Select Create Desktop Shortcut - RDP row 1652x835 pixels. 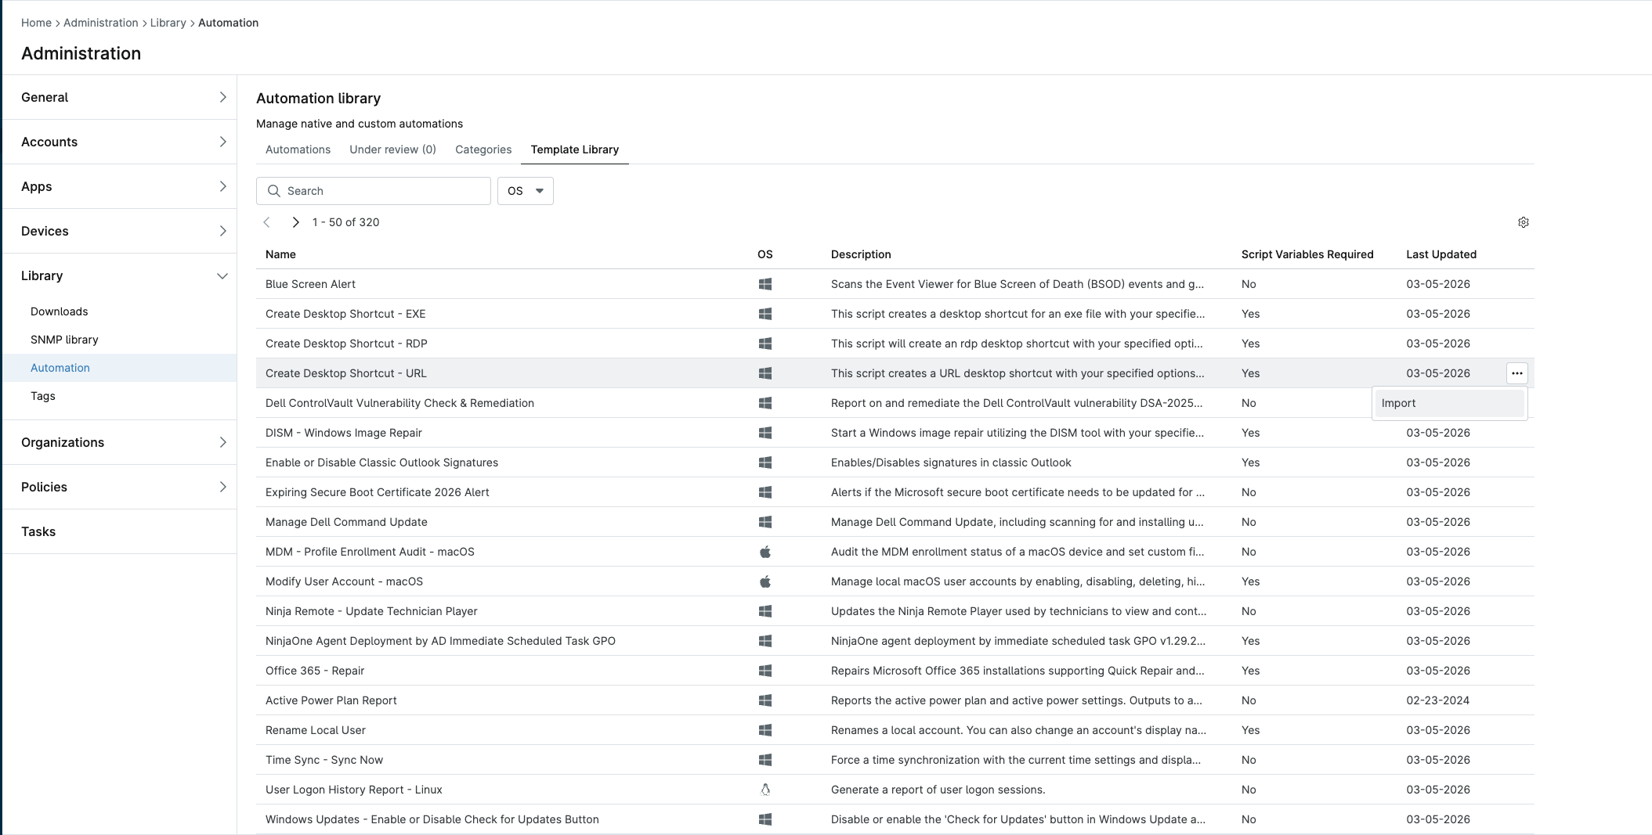[x=895, y=344]
